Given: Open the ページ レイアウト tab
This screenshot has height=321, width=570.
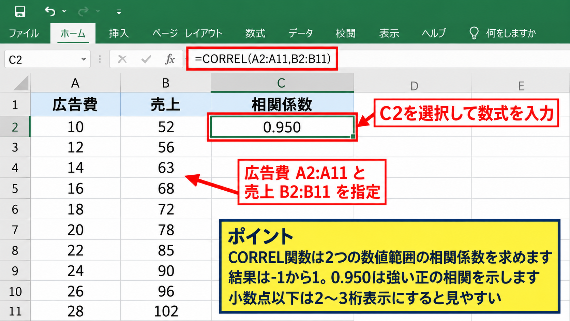Looking at the screenshot, I should point(187,33).
